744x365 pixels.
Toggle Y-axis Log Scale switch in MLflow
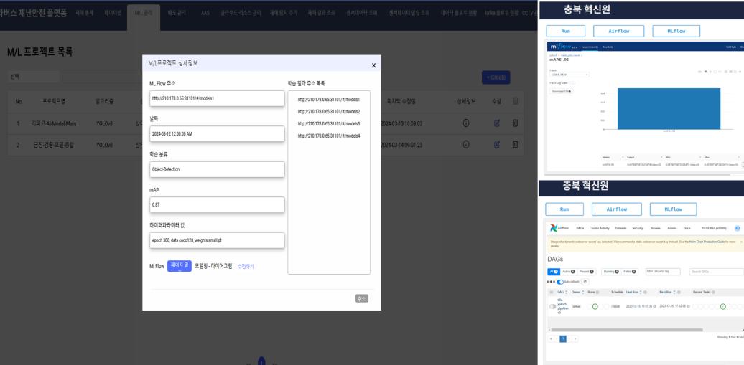[x=572, y=83]
